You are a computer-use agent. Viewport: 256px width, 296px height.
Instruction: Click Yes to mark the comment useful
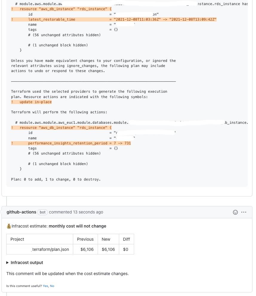coord(45,286)
